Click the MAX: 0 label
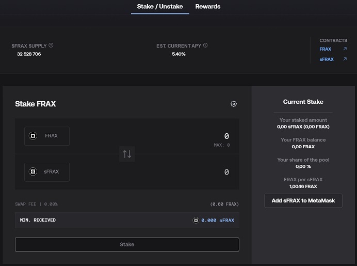The width and height of the screenshot is (357, 266). pos(222,145)
